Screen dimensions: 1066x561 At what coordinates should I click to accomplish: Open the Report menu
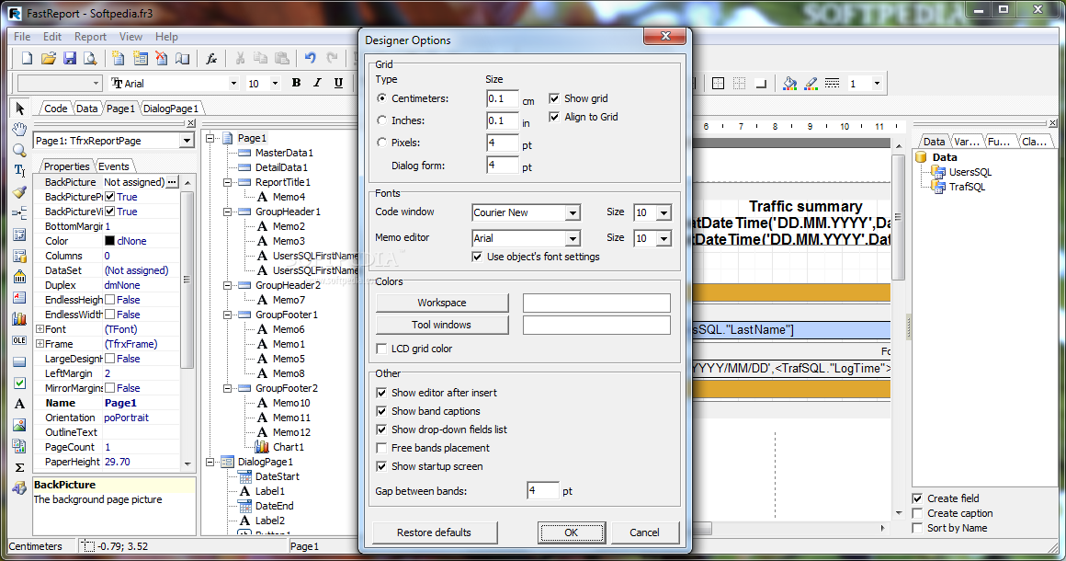coord(90,37)
